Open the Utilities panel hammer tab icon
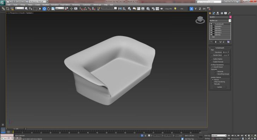This screenshot has height=140, width=257. [x=229, y=13]
